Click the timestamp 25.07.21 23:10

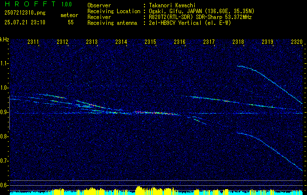(x=25, y=22)
